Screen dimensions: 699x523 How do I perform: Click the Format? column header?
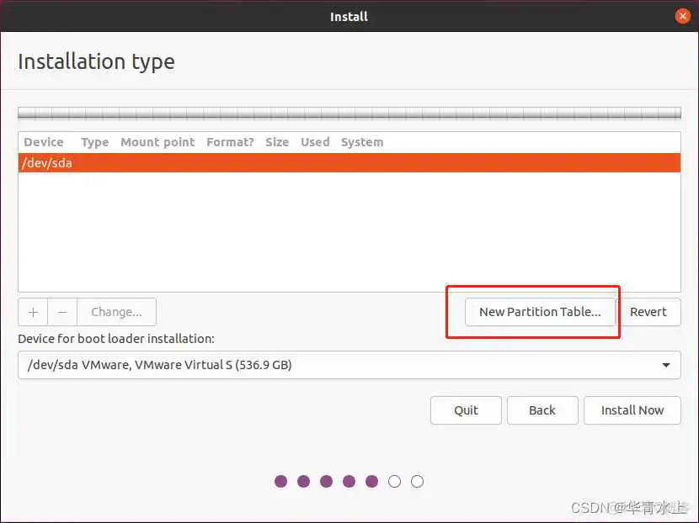[x=229, y=142]
